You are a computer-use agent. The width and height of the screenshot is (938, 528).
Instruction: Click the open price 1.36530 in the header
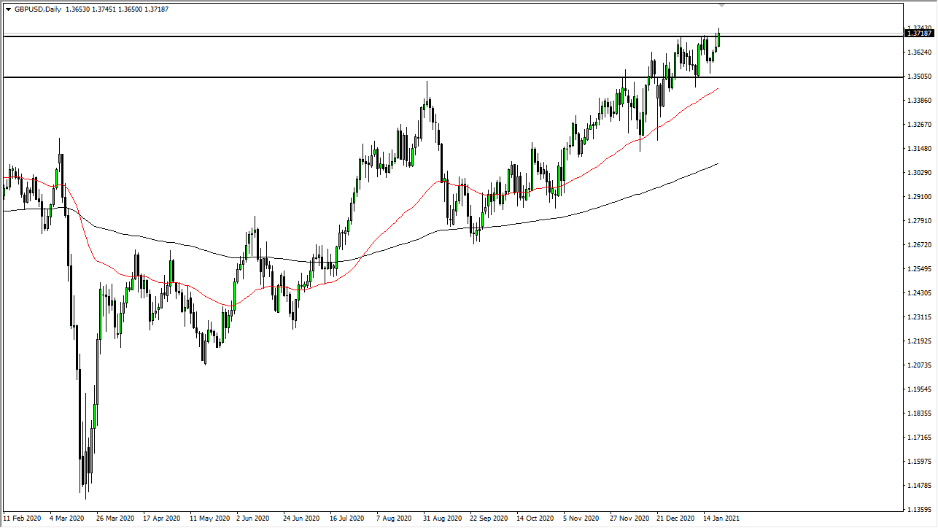(79, 9)
